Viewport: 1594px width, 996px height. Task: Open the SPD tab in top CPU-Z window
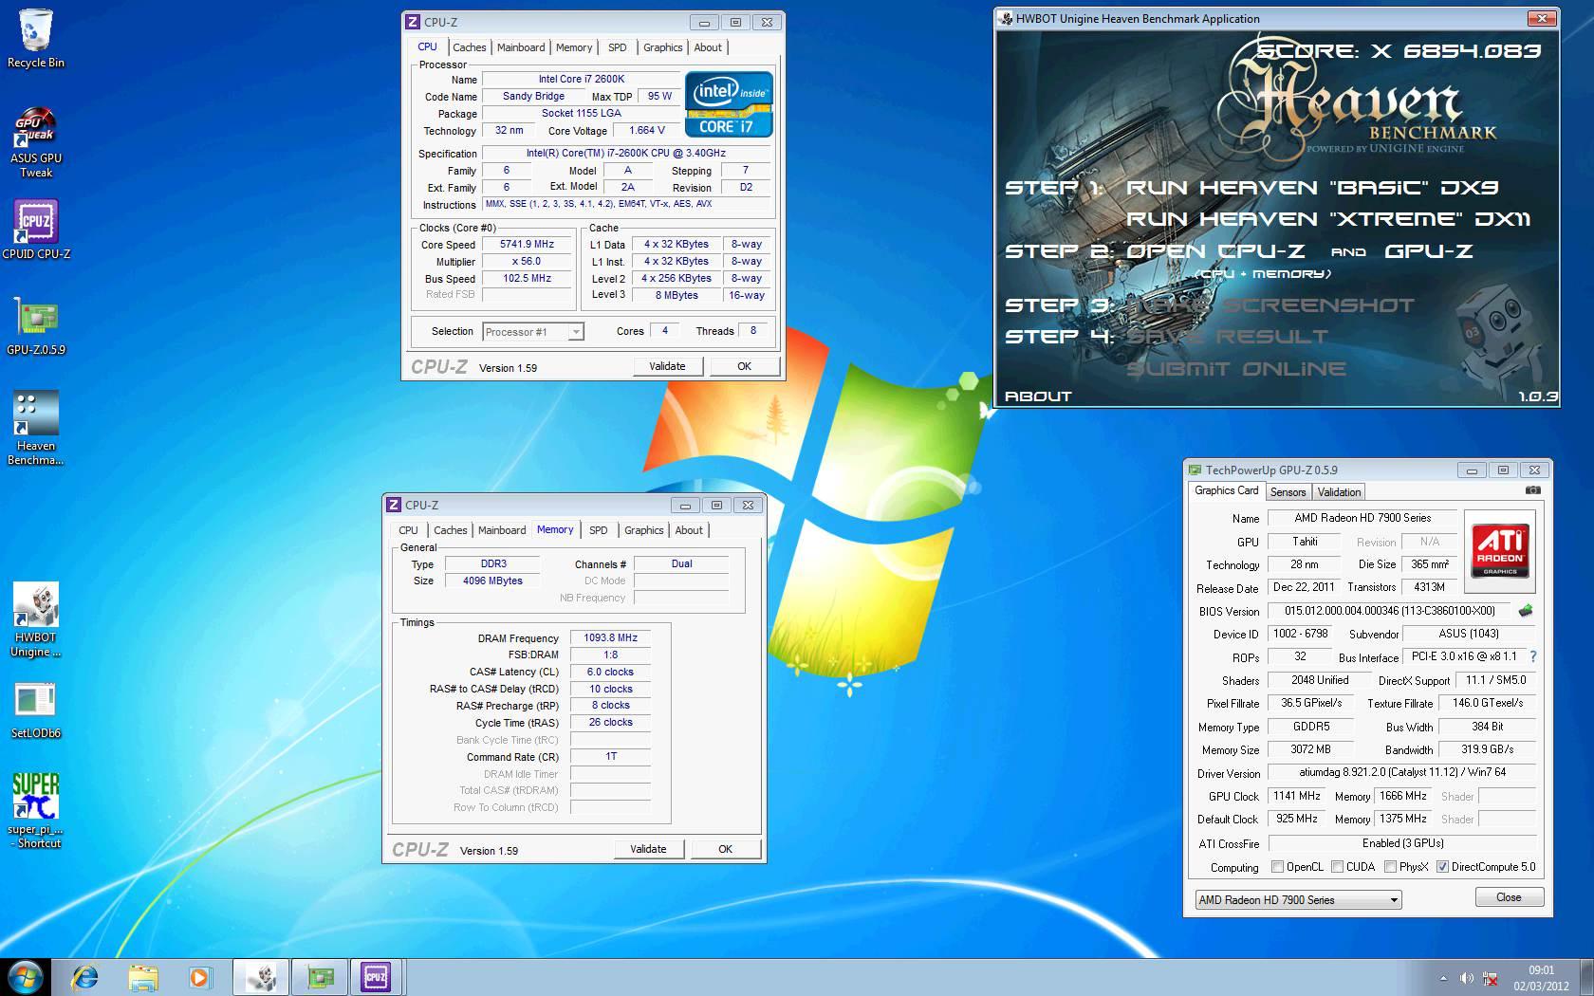(618, 47)
